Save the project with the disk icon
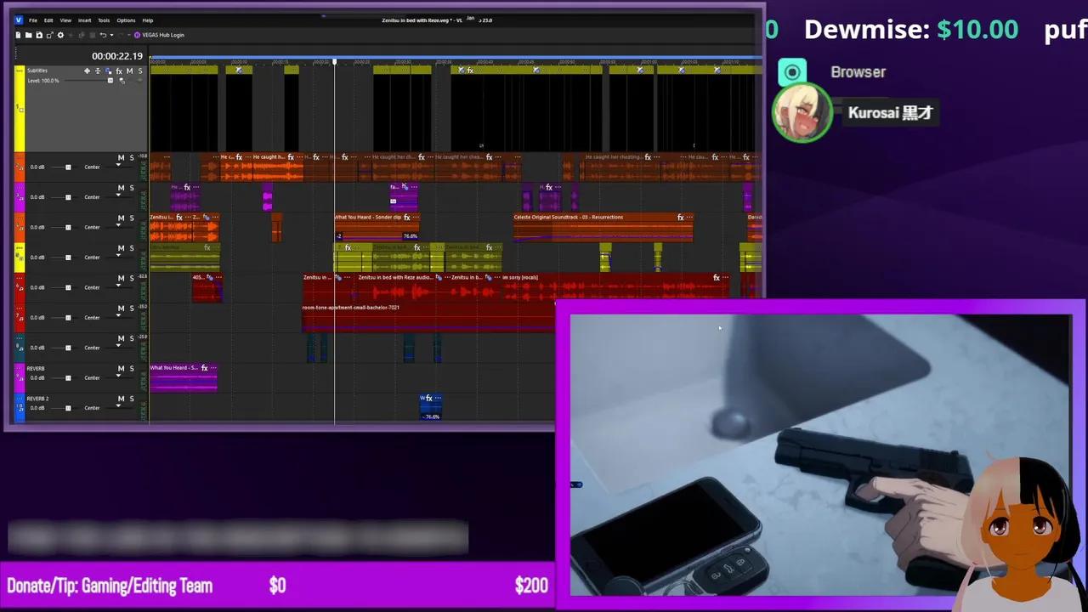This screenshot has width=1088, height=612. coord(39,35)
